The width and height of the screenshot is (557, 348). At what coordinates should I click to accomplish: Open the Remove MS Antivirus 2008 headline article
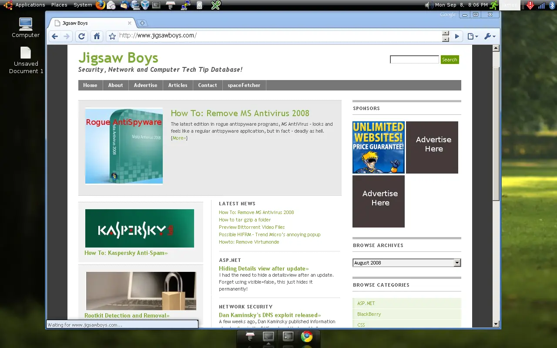pyautogui.click(x=240, y=113)
